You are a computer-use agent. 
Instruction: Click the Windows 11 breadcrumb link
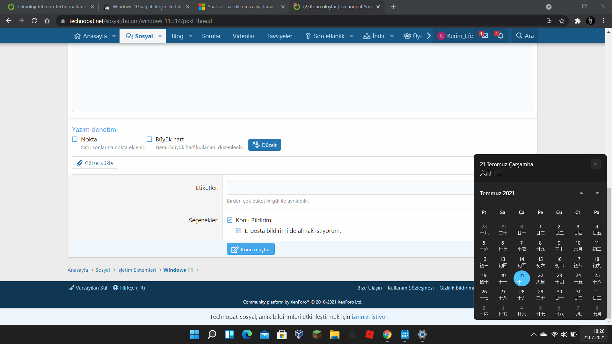[178, 270]
